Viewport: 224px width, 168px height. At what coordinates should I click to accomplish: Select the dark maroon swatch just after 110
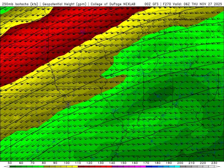(81, 167)
